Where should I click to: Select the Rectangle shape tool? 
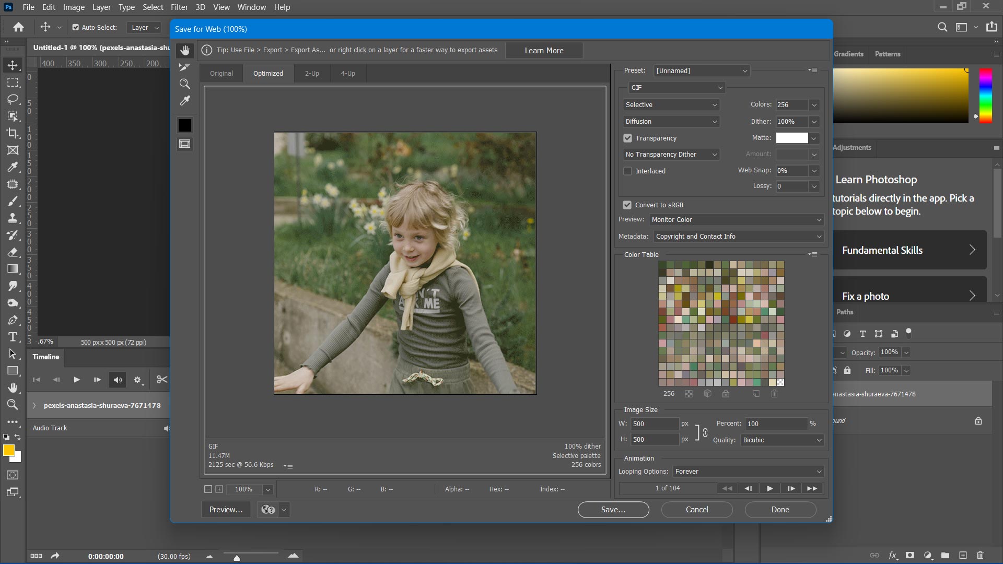coord(13,371)
